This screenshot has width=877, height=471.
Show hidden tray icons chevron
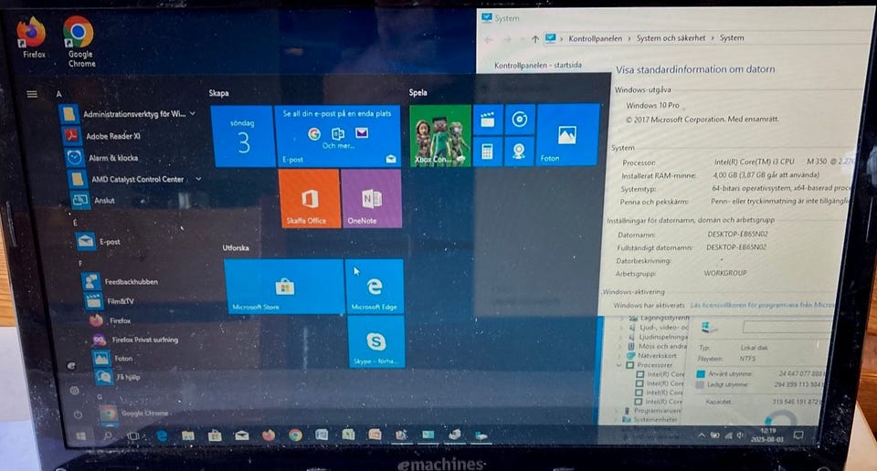(x=702, y=435)
